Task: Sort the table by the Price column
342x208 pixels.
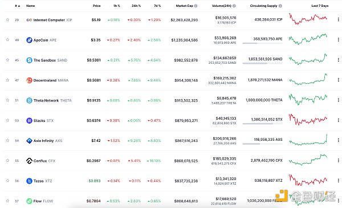Action: click(97, 6)
